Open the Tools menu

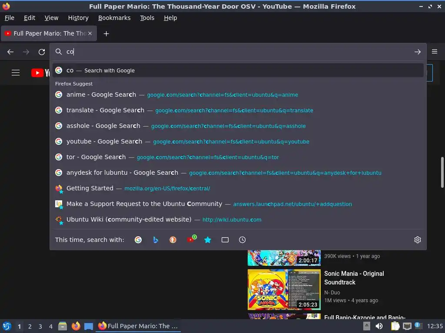(147, 18)
